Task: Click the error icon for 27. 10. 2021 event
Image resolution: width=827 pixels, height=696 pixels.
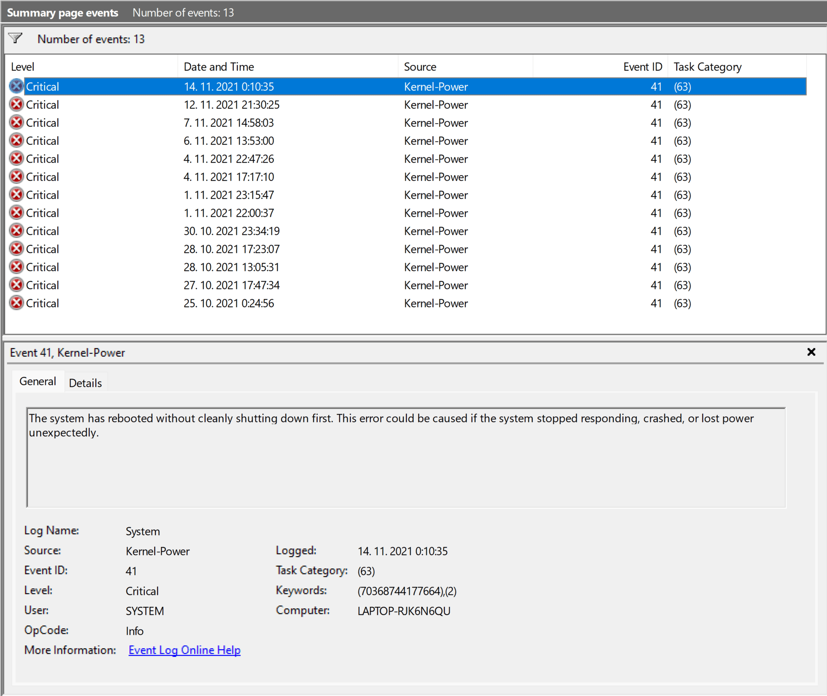Action: pos(17,285)
